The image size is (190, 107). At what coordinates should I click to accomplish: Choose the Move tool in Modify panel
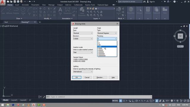tap(40, 9)
